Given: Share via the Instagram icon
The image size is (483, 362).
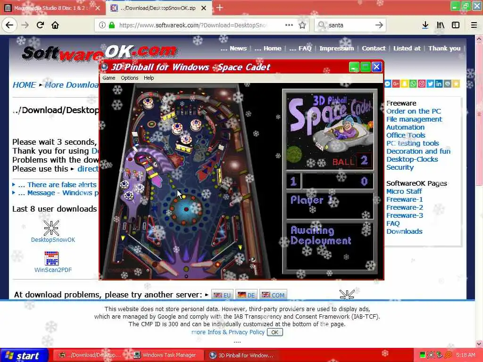Looking at the screenshot, I should point(422,84).
